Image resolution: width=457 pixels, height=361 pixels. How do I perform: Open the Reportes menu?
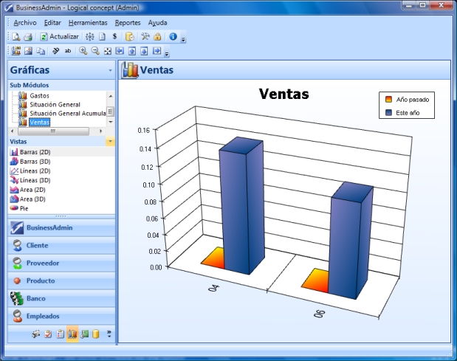pyautogui.click(x=127, y=23)
